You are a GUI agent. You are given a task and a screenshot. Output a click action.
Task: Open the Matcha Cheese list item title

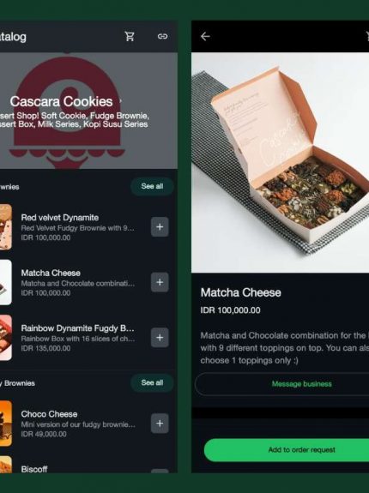(51, 273)
